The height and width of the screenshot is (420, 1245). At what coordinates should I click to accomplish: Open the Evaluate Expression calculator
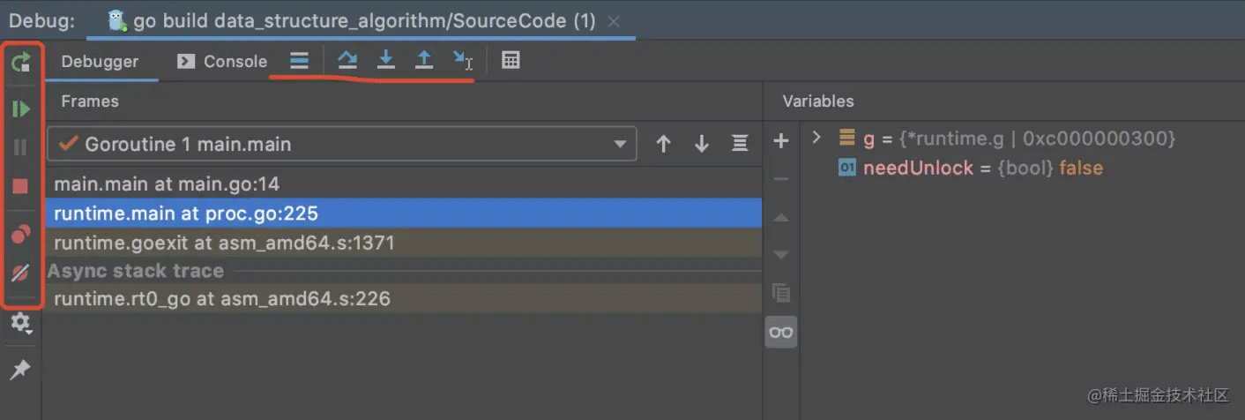[511, 60]
